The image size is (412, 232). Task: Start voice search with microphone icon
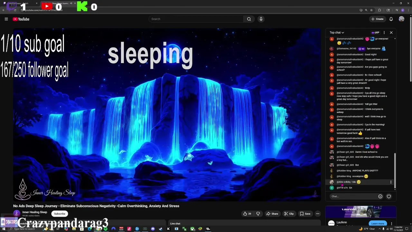point(261,19)
